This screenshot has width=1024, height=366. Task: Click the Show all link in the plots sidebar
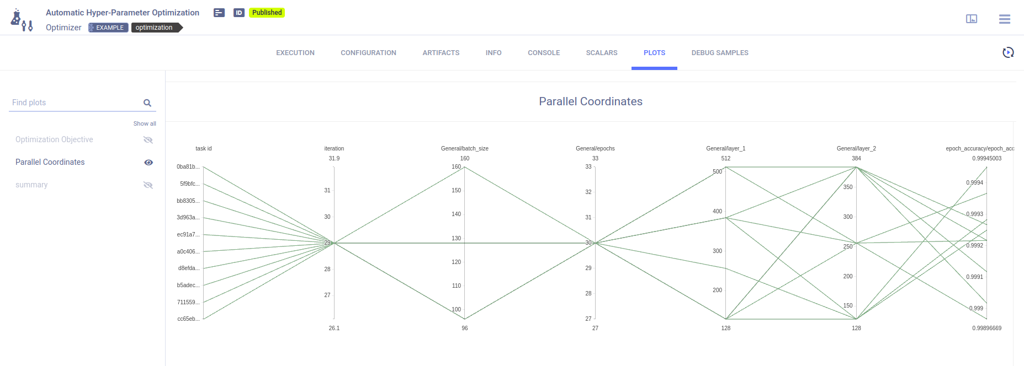pos(145,123)
